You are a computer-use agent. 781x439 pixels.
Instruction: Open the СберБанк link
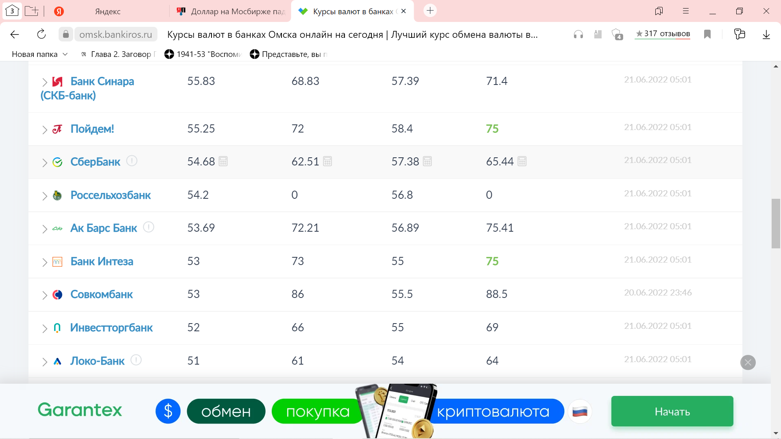[x=95, y=162]
